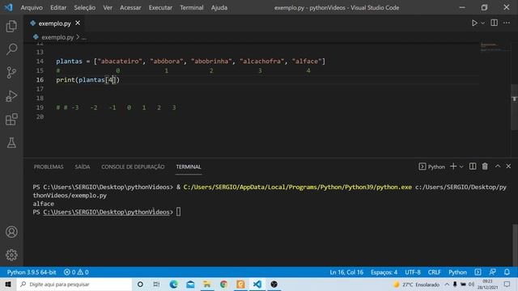Select the Python language mode in status bar

(457, 272)
